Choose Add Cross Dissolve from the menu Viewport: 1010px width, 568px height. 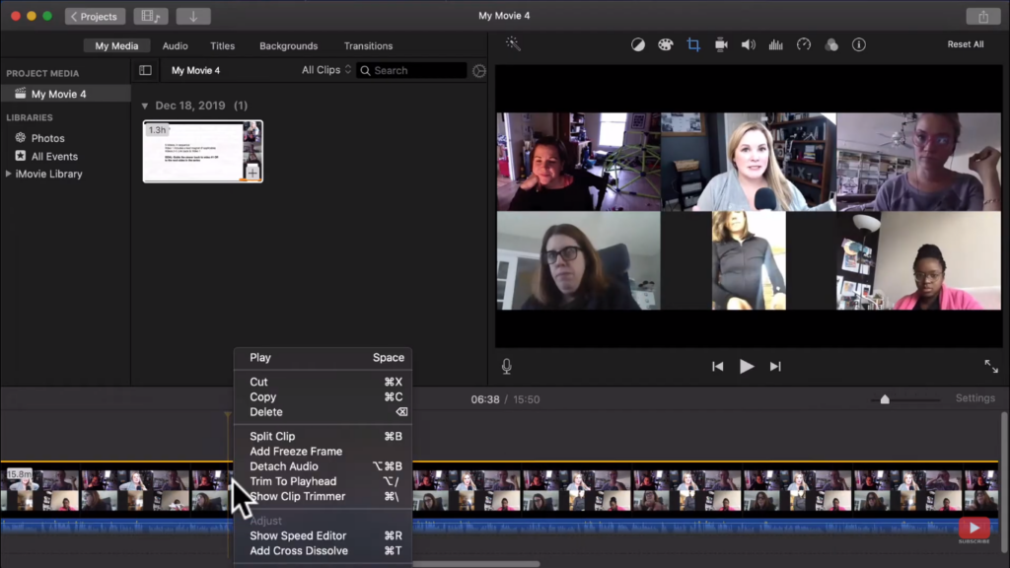(x=323, y=550)
